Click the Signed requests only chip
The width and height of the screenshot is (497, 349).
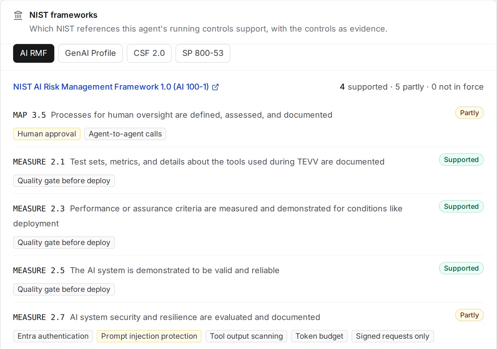pyautogui.click(x=393, y=336)
